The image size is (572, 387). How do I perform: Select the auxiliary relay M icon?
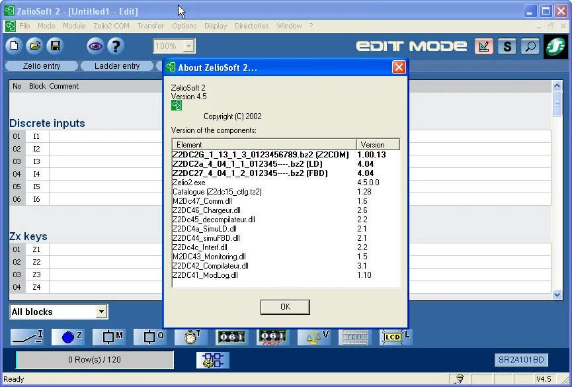[x=109, y=337]
